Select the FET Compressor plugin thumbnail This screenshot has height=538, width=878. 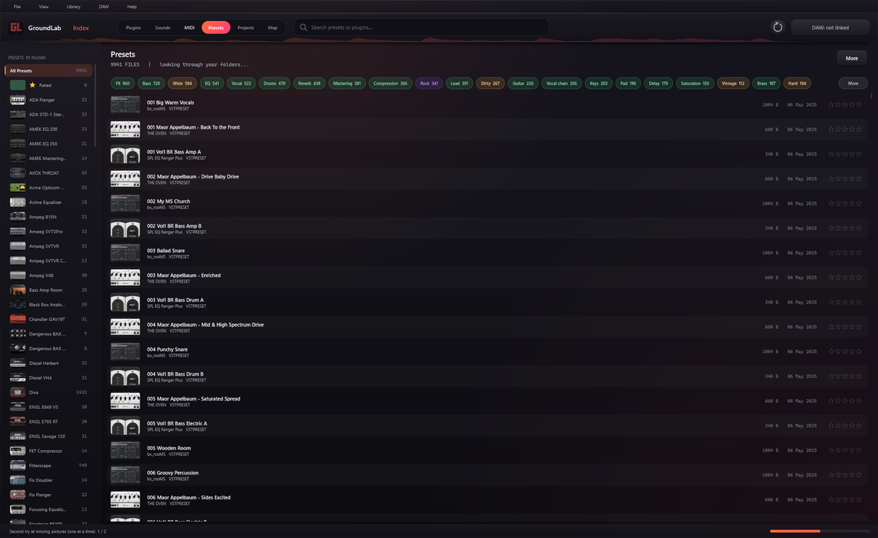[18, 451]
